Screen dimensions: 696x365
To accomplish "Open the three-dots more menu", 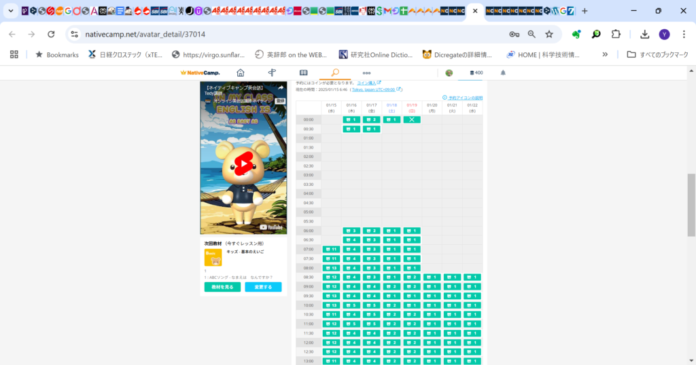I will [x=366, y=73].
